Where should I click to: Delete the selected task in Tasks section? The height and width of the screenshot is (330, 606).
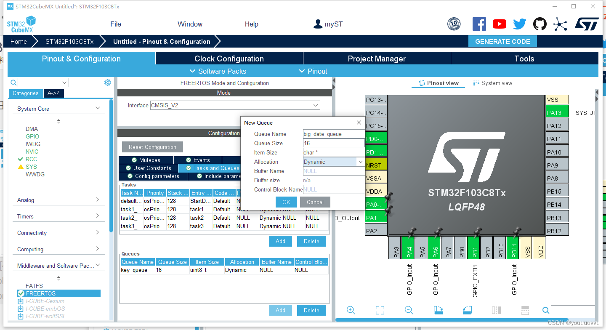pyautogui.click(x=311, y=241)
